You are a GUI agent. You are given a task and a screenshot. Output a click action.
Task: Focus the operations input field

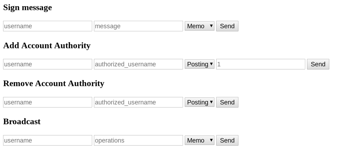coord(138,140)
